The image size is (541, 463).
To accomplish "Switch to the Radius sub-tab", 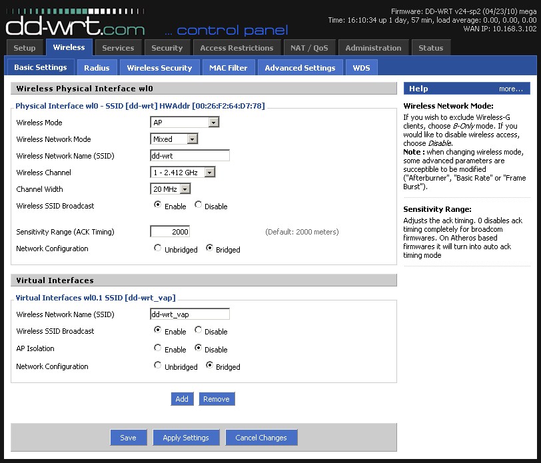I will pyautogui.click(x=97, y=68).
